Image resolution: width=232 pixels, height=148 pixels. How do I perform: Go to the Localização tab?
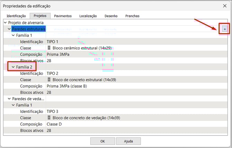click(88, 16)
